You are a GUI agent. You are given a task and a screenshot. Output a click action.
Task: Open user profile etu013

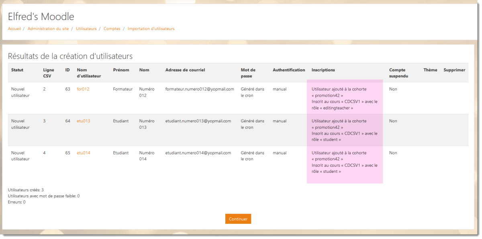83,121
